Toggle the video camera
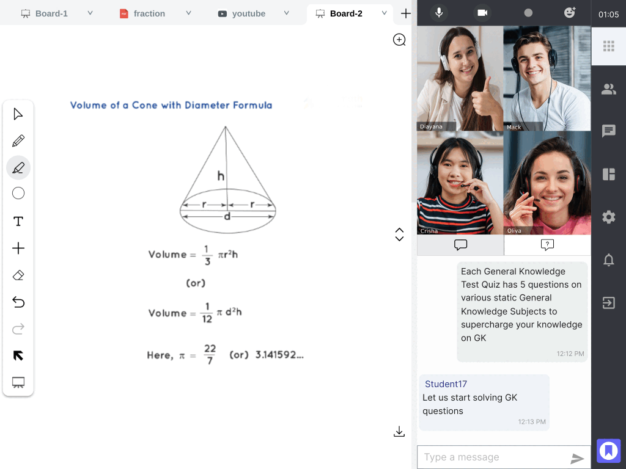This screenshot has width=626, height=469. [x=483, y=13]
